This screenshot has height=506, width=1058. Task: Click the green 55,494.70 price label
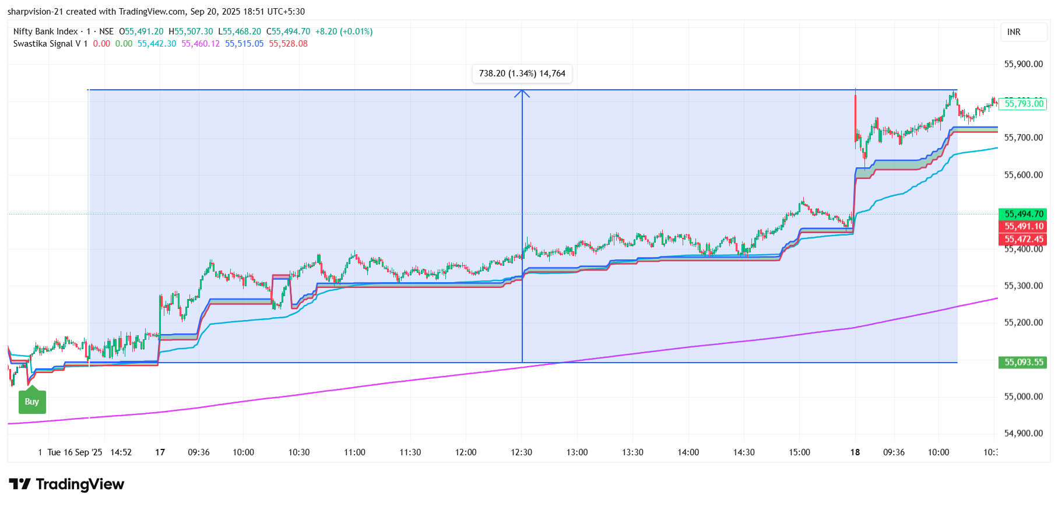point(1024,214)
